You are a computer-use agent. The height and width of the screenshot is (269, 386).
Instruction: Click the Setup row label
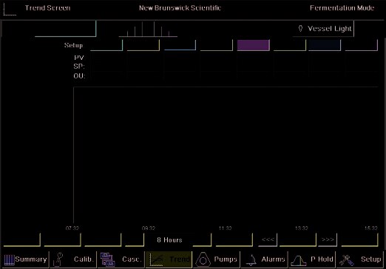click(x=73, y=45)
